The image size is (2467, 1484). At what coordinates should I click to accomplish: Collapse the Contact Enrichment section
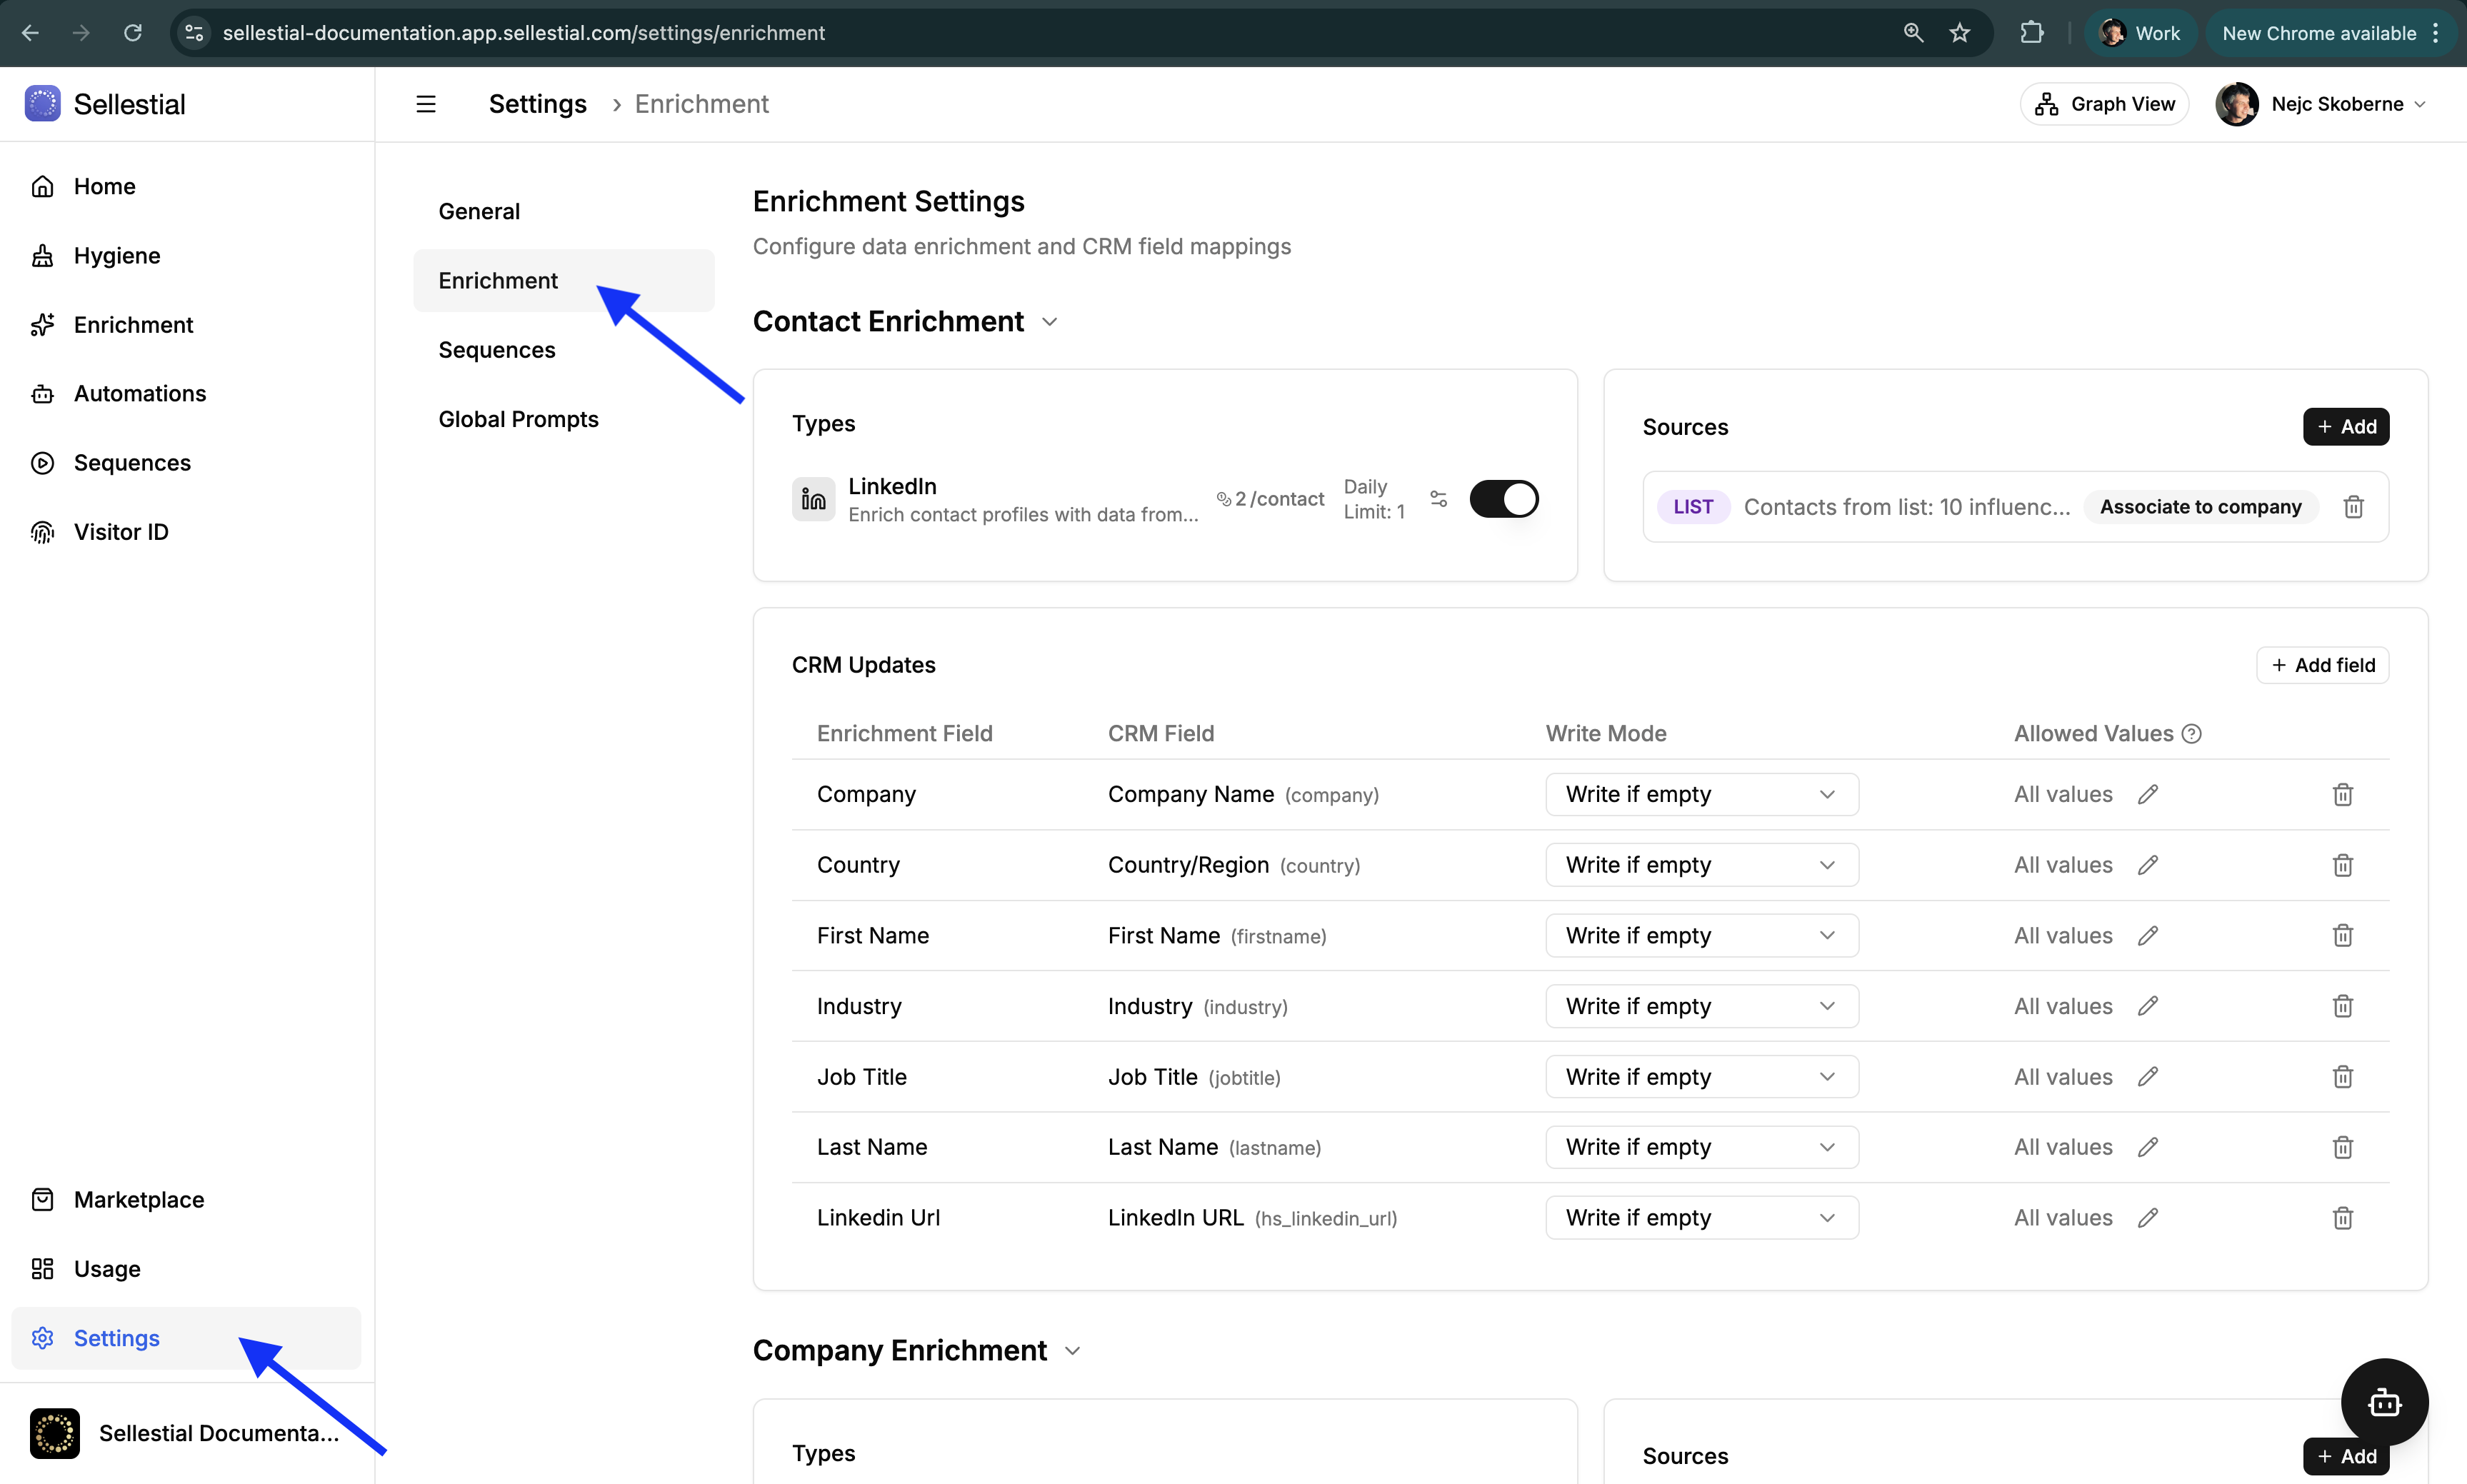click(1049, 322)
